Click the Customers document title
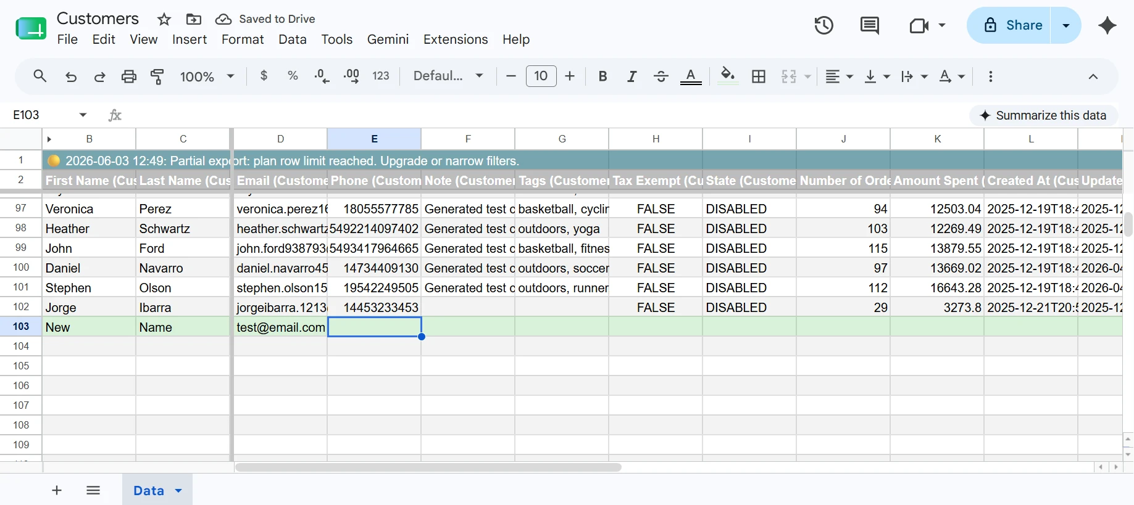The image size is (1134, 505). pyautogui.click(x=98, y=18)
